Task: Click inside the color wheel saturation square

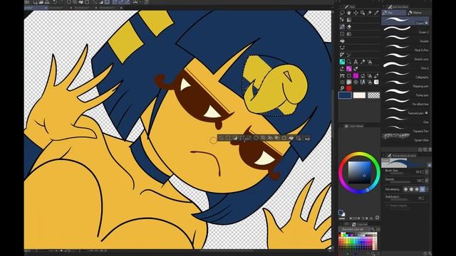Action: pyautogui.click(x=359, y=172)
